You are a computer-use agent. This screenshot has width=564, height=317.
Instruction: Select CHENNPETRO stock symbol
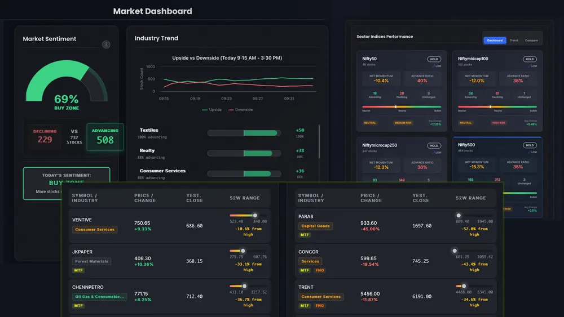coord(88,287)
